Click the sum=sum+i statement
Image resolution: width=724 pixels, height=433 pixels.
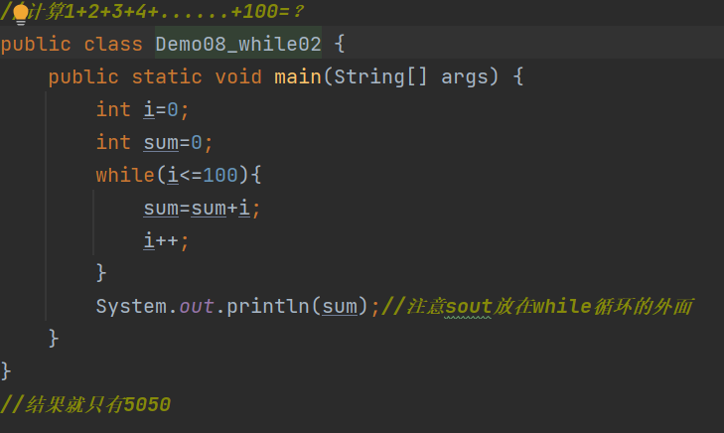point(202,208)
